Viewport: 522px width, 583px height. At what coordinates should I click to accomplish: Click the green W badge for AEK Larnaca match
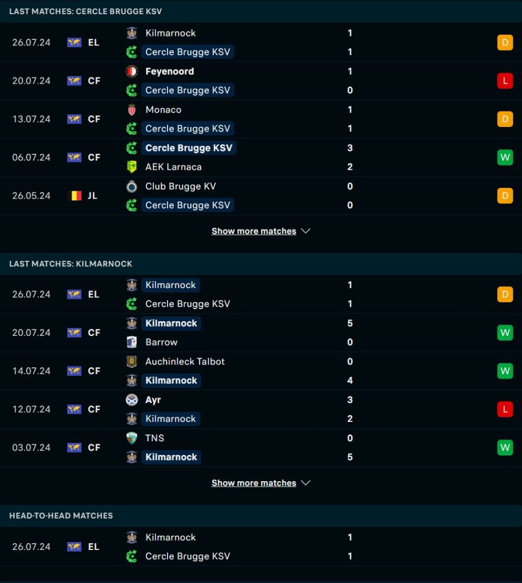pyautogui.click(x=504, y=157)
